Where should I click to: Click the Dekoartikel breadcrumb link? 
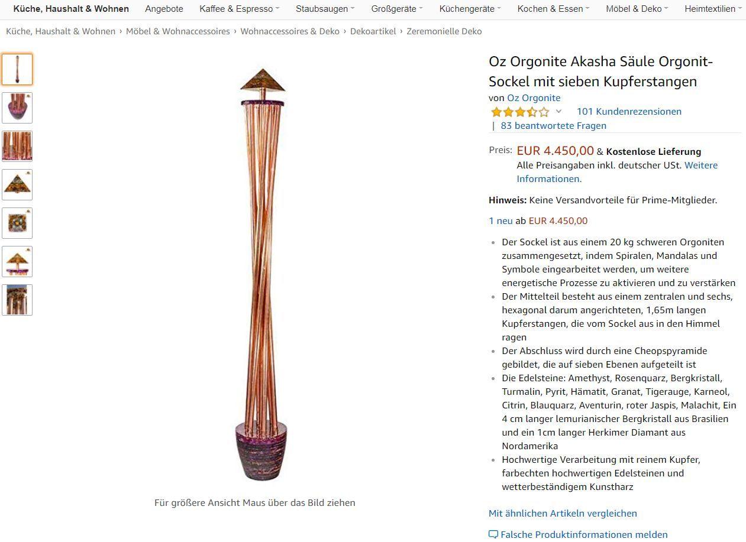point(373,31)
